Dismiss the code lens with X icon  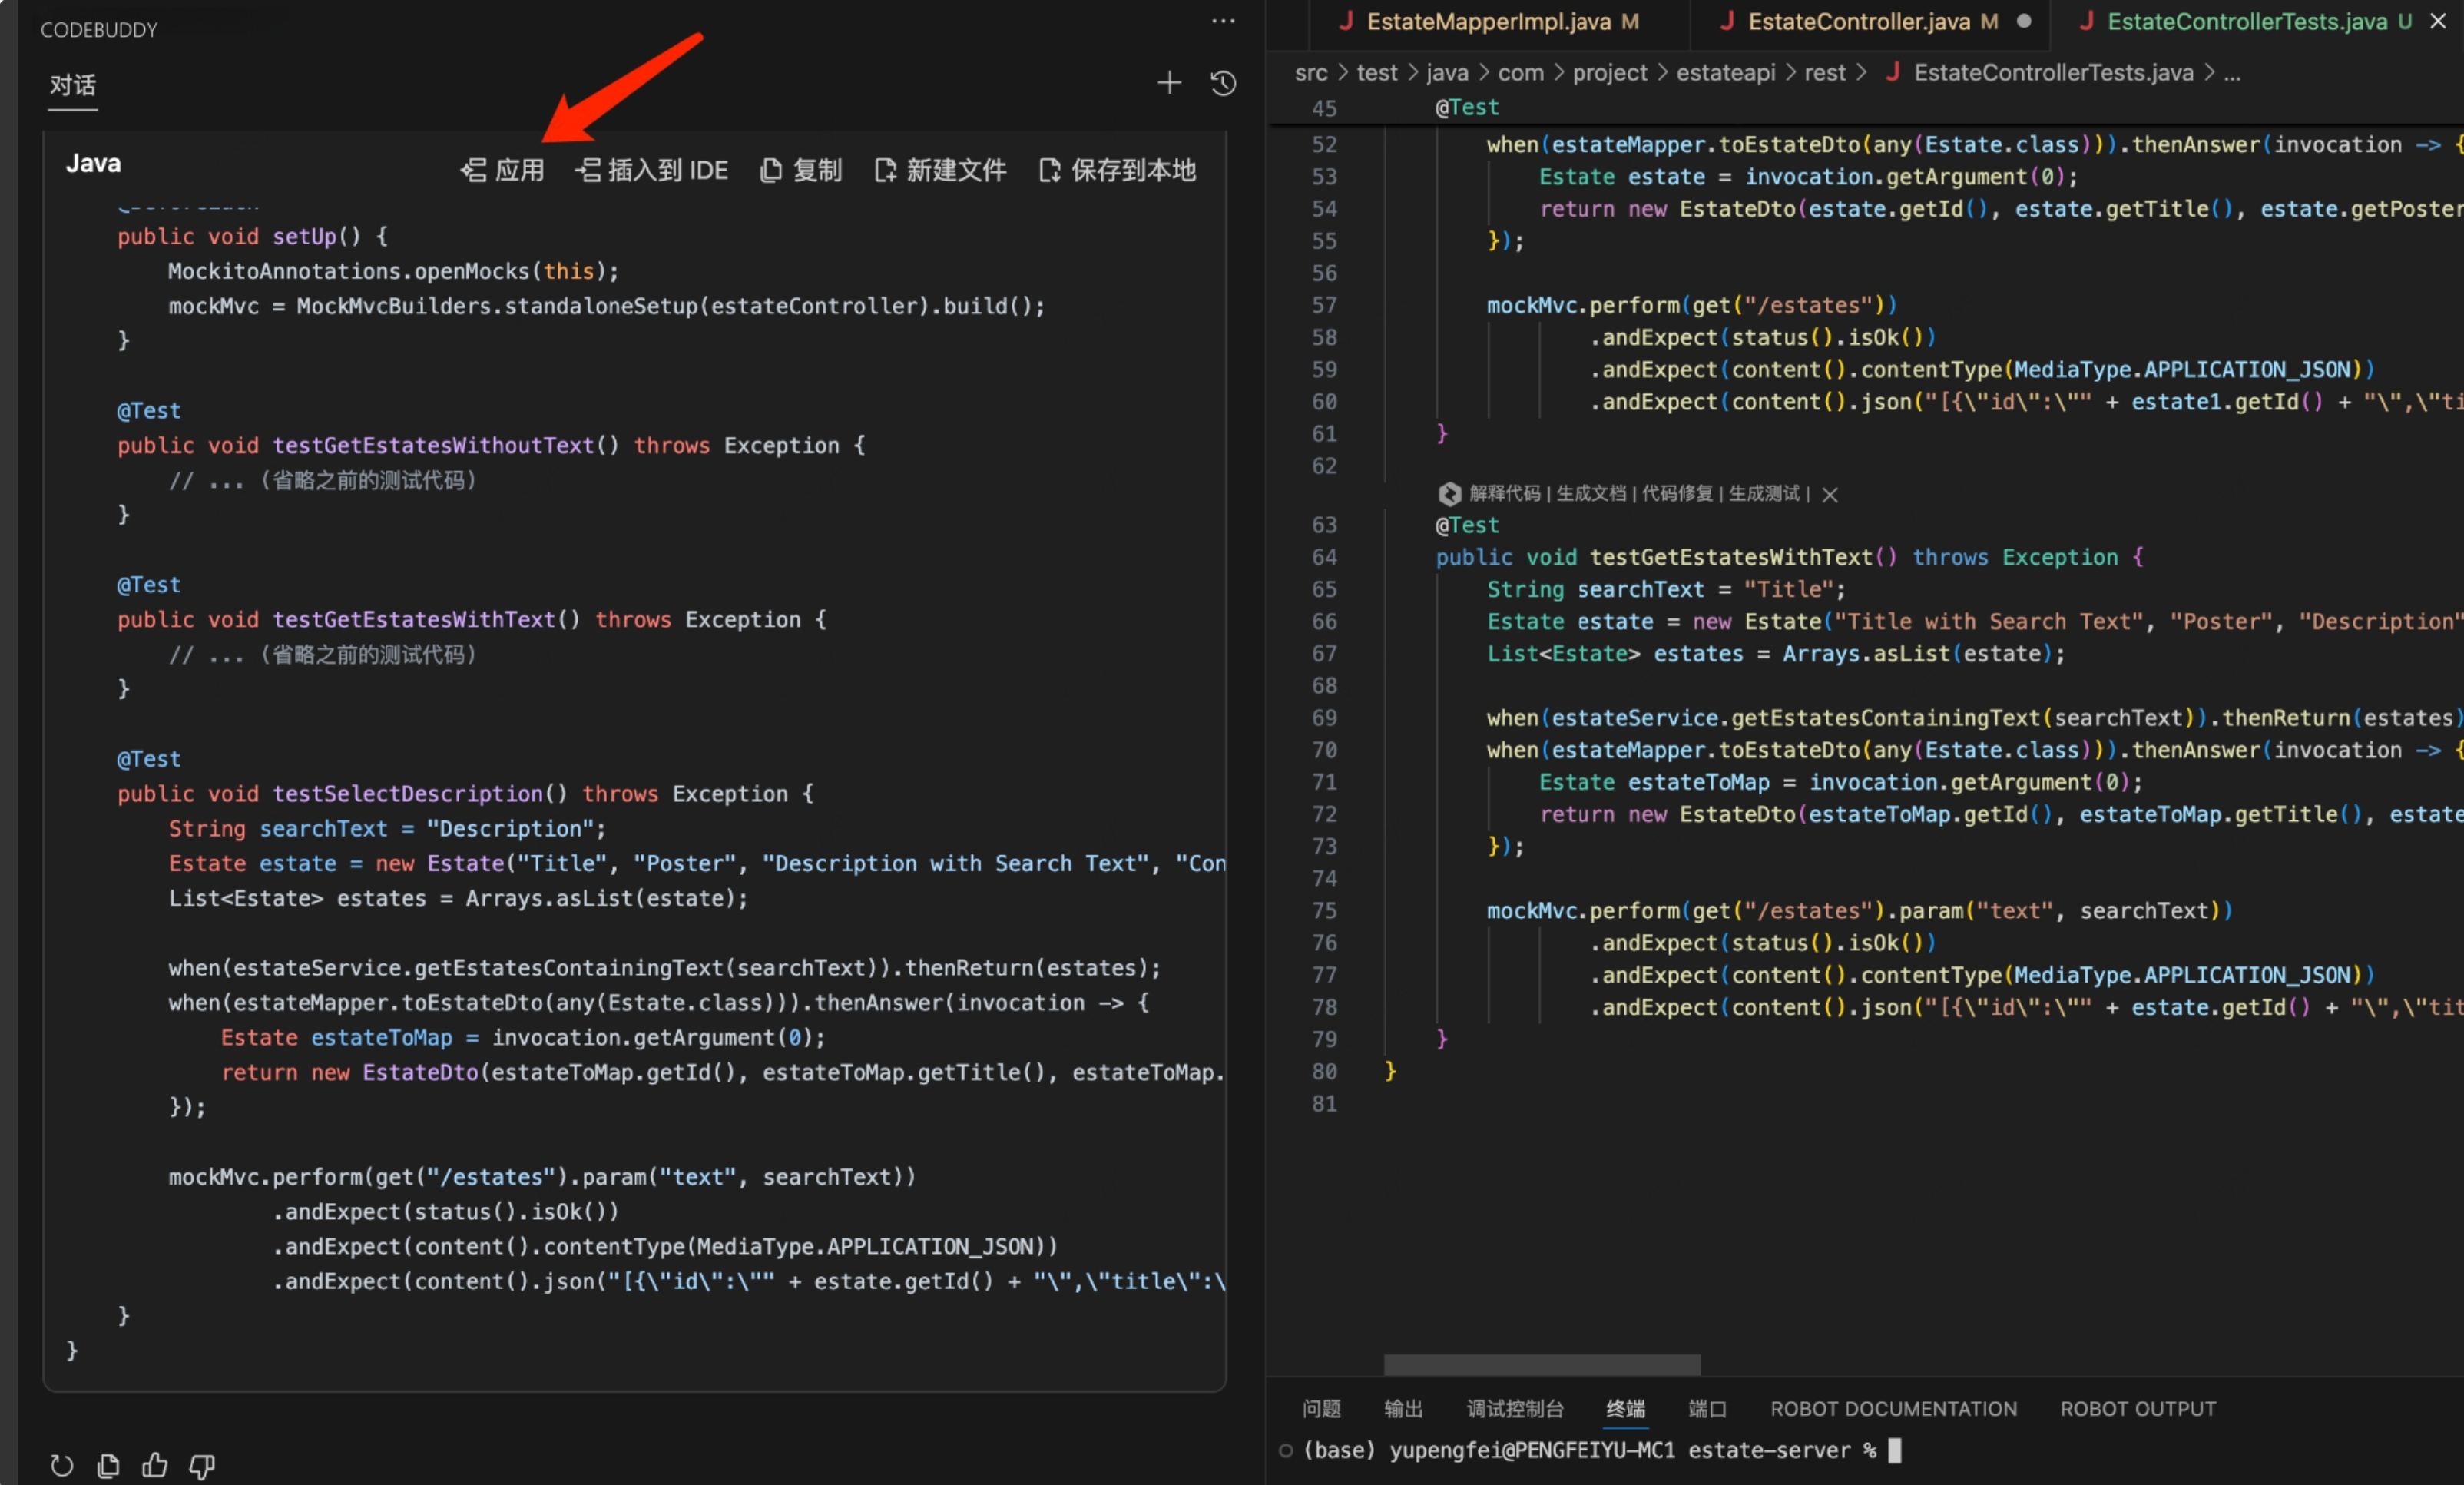click(1829, 494)
